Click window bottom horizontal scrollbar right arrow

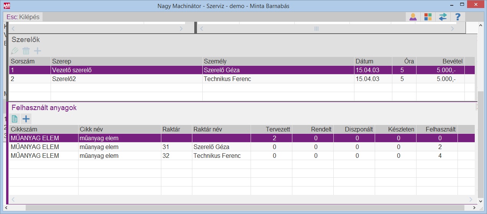click(474, 208)
